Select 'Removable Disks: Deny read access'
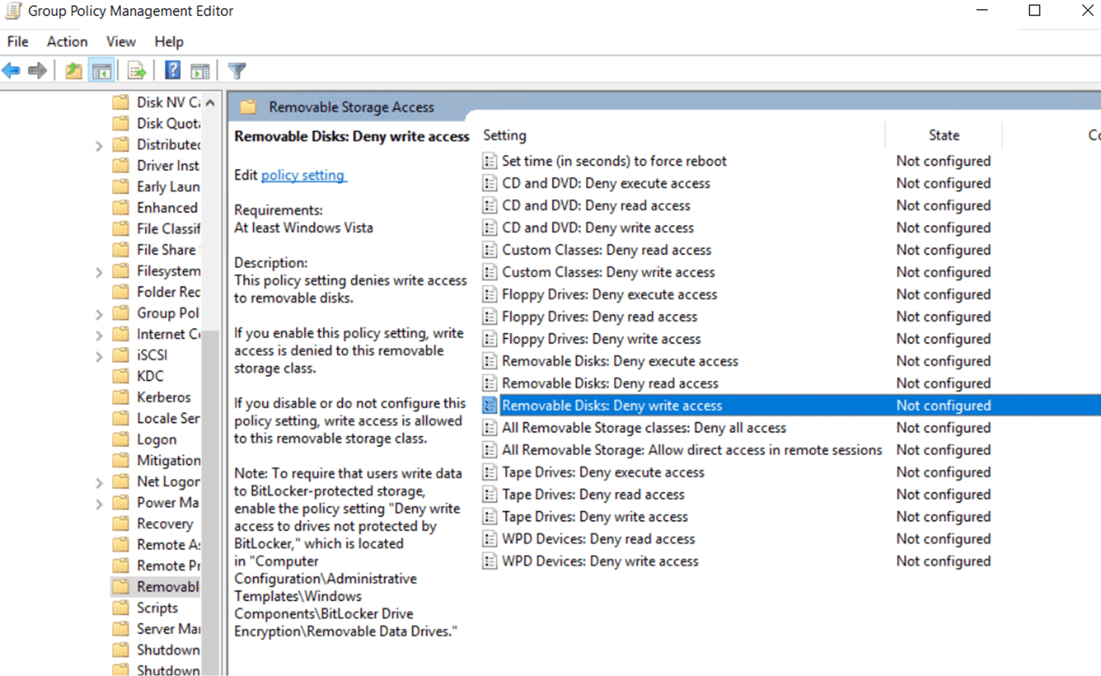Viewport: 1101px width, 676px height. (x=610, y=383)
